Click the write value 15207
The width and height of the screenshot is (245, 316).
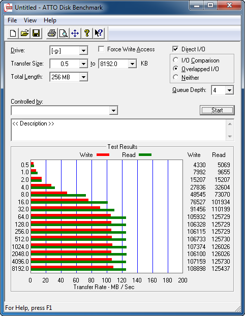click(x=198, y=180)
